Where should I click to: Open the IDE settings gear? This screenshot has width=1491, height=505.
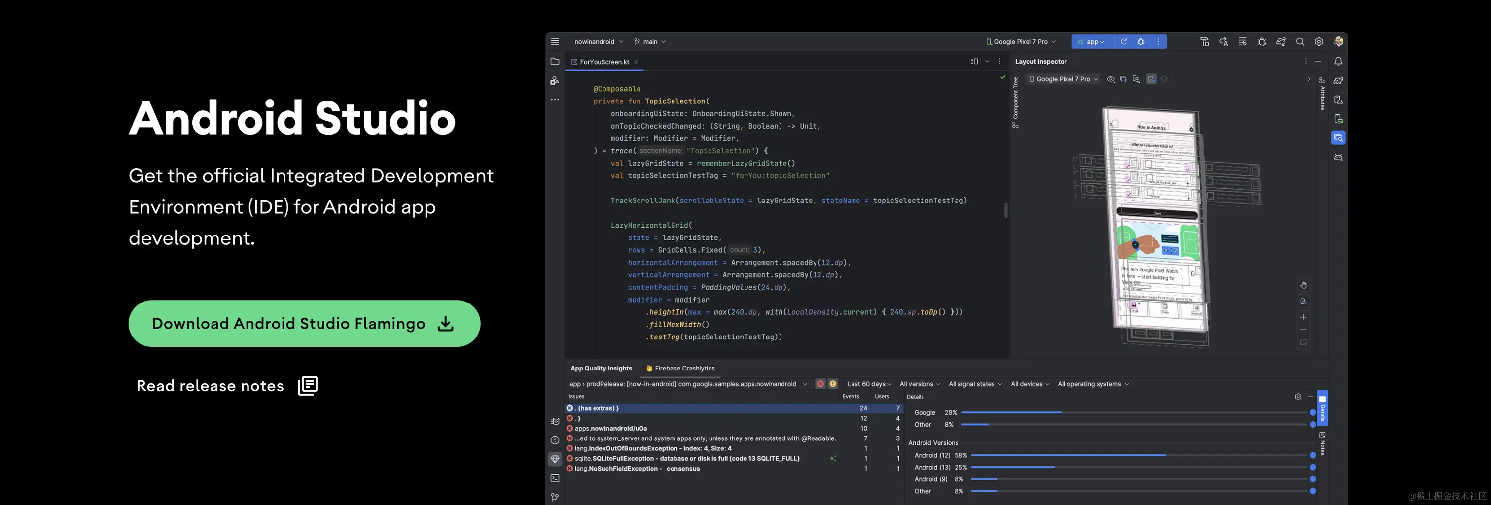tap(1319, 42)
